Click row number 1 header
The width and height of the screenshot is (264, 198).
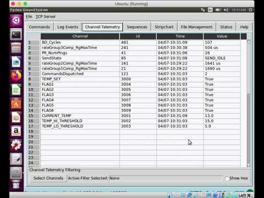34,42
